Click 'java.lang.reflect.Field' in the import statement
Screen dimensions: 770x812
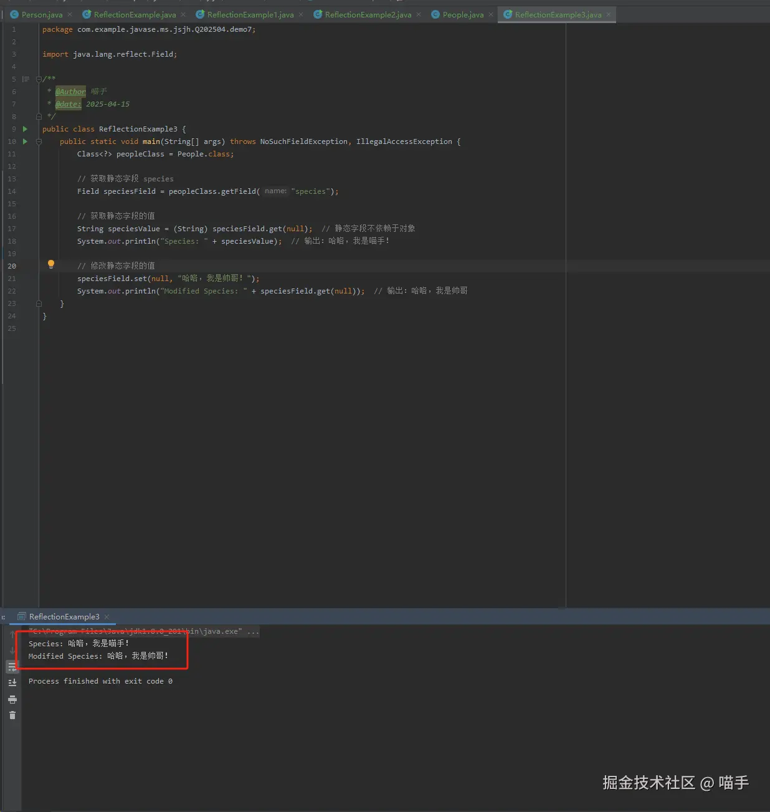123,54
